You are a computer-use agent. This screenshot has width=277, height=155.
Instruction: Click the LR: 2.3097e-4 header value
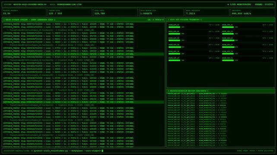tap(156, 20)
